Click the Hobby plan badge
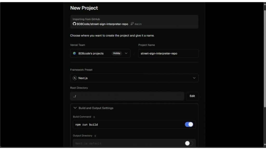266x150 pixels. tap(117, 53)
